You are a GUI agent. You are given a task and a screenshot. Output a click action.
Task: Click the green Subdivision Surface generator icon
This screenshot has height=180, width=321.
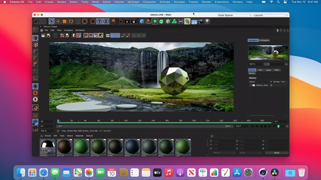[x=155, y=21]
